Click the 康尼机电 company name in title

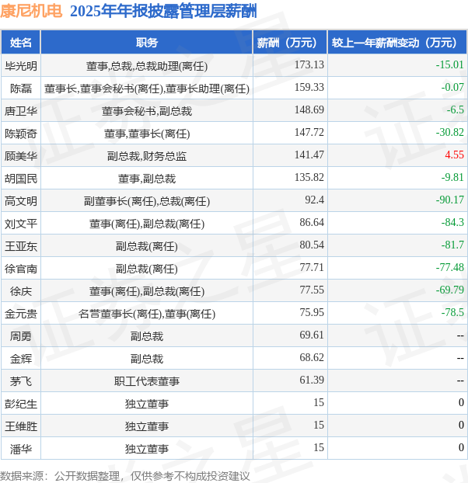coord(31,11)
